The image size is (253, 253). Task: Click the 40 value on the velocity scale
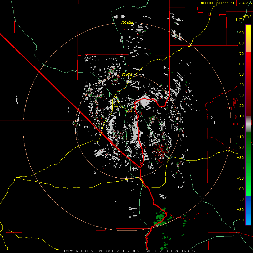click(241, 85)
